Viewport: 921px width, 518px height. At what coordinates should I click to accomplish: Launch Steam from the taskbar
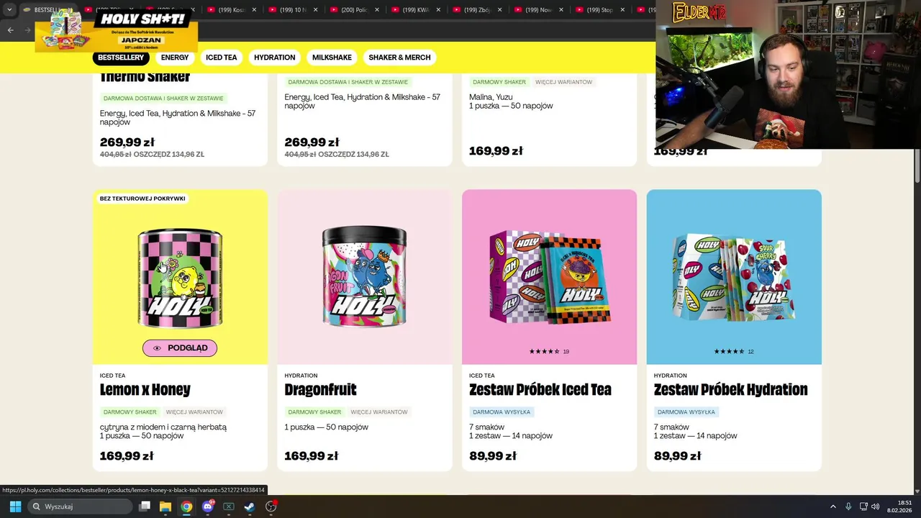tap(250, 506)
